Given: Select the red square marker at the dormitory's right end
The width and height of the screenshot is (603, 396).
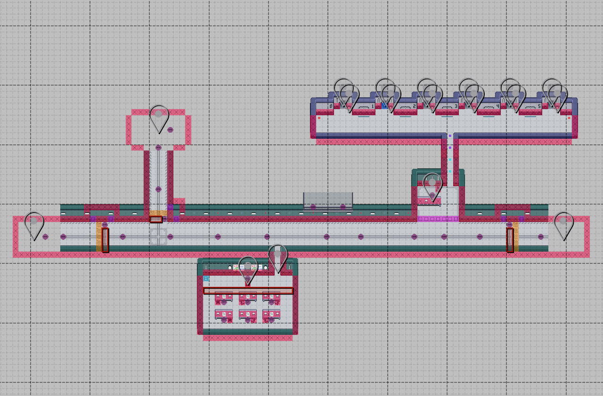Looking at the screenshot, I should (569, 118).
